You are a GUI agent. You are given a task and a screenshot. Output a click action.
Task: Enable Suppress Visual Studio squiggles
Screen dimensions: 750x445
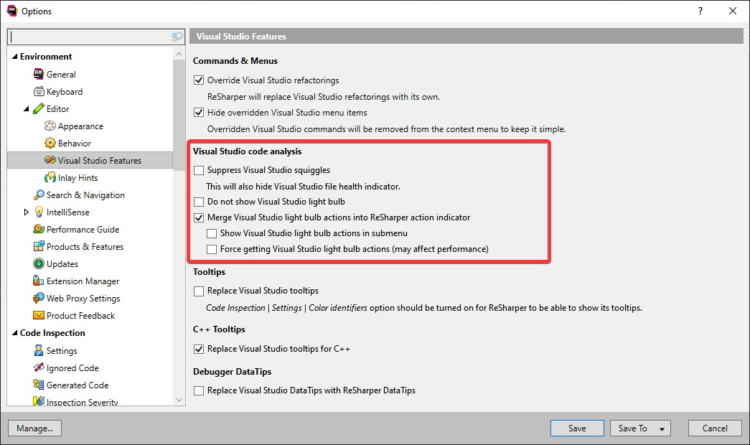coord(199,170)
